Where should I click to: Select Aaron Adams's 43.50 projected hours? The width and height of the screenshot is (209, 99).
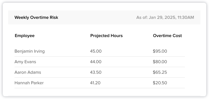pos(96,72)
